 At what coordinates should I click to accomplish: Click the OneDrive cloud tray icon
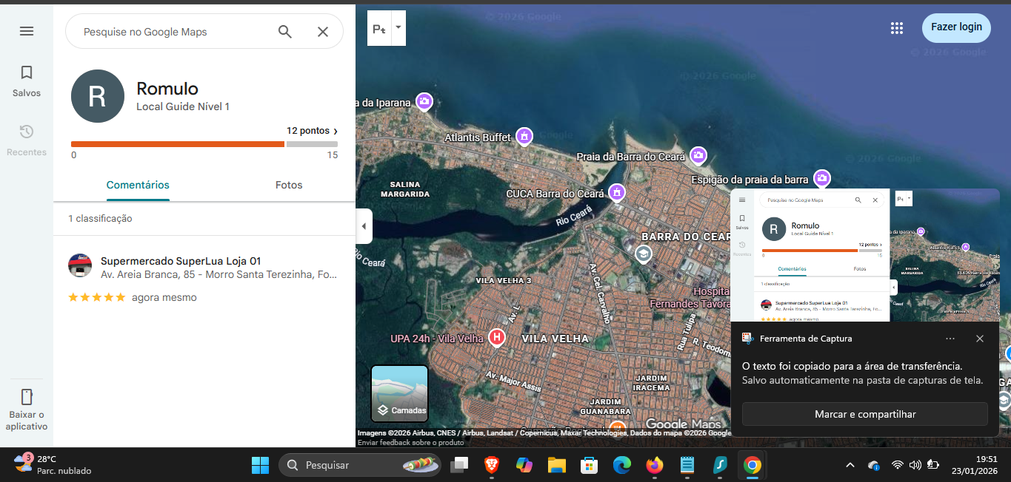point(874,465)
